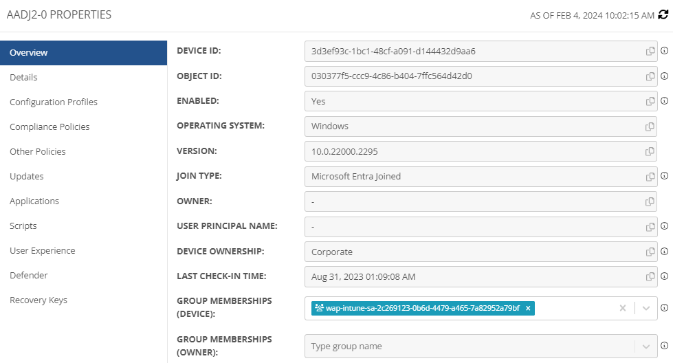The height and width of the screenshot is (363, 673).
Task: Expand the owner group memberships dropdown
Action: click(646, 346)
